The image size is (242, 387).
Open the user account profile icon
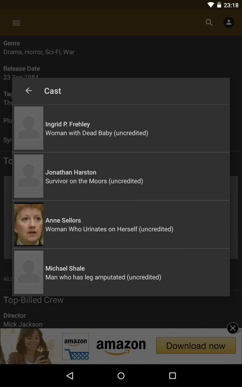point(229,22)
